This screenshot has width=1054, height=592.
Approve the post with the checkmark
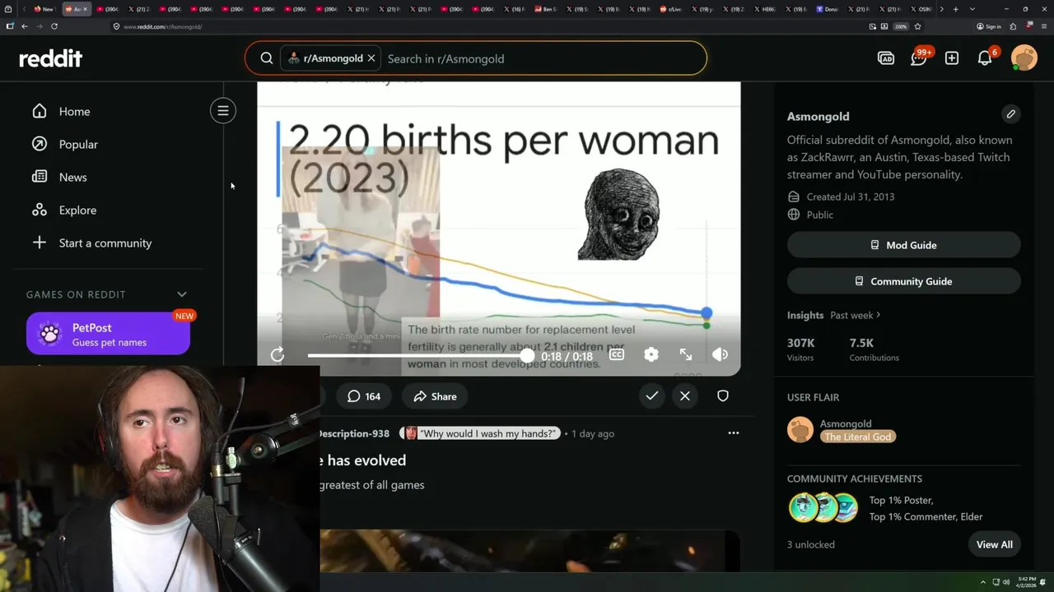651,396
